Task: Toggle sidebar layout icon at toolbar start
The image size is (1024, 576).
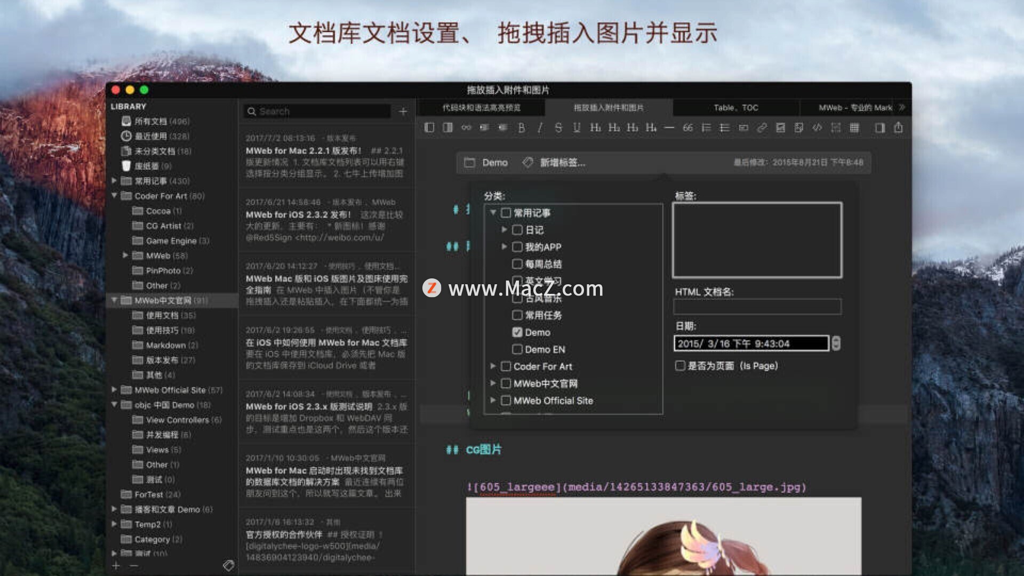Action: tap(429, 128)
